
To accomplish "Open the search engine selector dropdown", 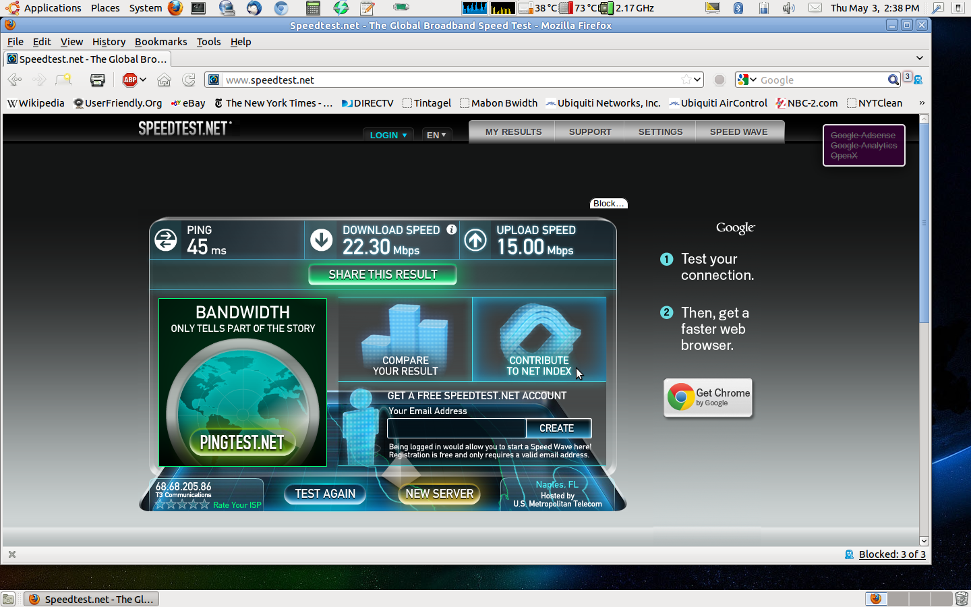I will pos(746,80).
